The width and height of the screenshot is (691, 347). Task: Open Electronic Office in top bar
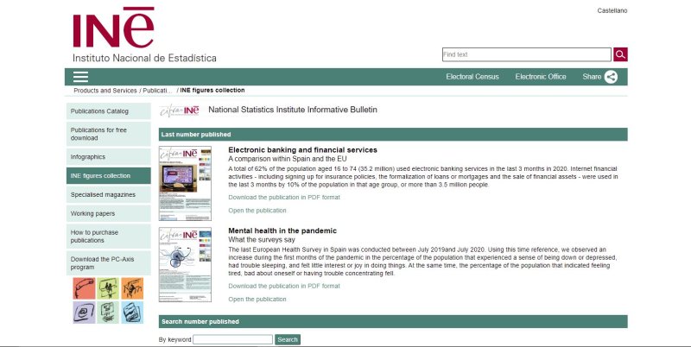pos(541,77)
